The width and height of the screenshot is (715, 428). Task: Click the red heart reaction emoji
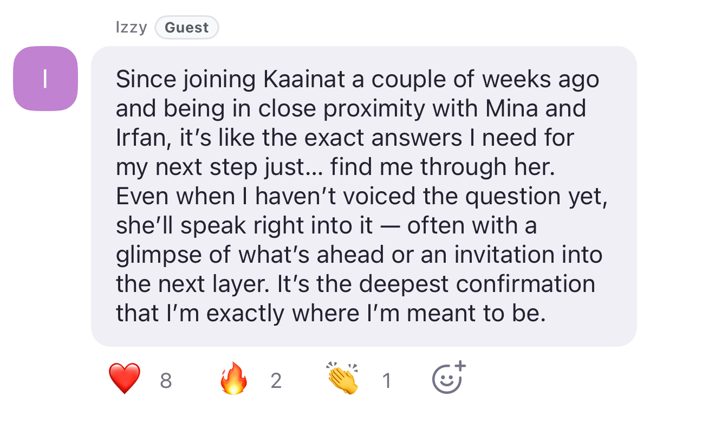(125, 379)
